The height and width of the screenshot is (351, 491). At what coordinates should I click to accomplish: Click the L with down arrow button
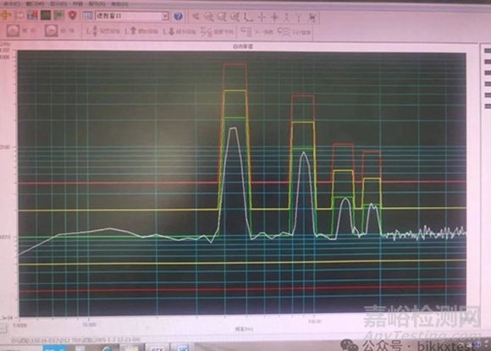pos(179,31)
